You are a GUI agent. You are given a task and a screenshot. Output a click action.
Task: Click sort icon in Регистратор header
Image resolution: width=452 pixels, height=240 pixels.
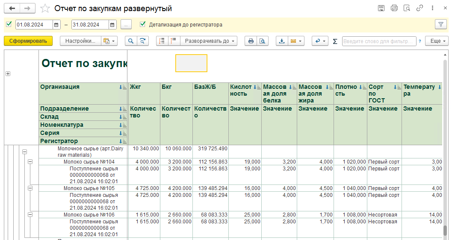(x=123, y=141)
